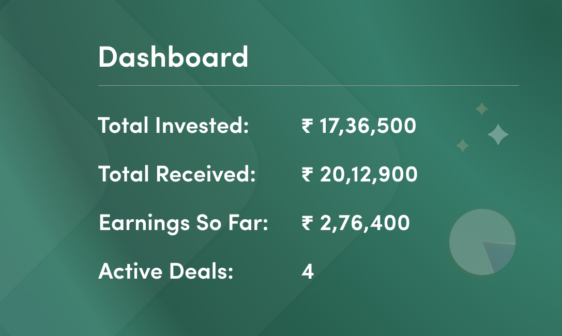Click the rupee symbol beside 20,12,900
The image size is (562, 336).
pyautogui.click(x=307, y=174)
